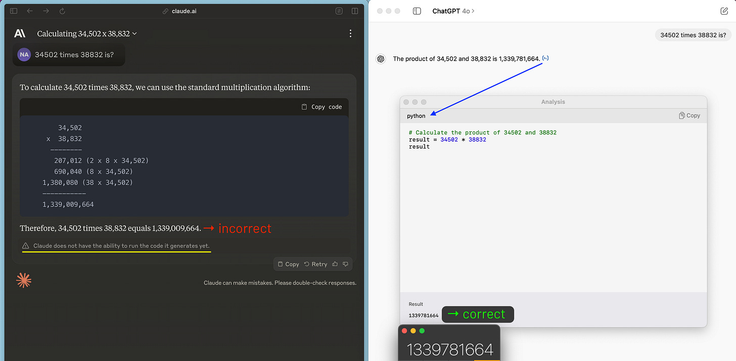Screen dimensions: 736x361
Task: Expand the Calculating 34,502 x 38,832 title menu
Action: 87,34
